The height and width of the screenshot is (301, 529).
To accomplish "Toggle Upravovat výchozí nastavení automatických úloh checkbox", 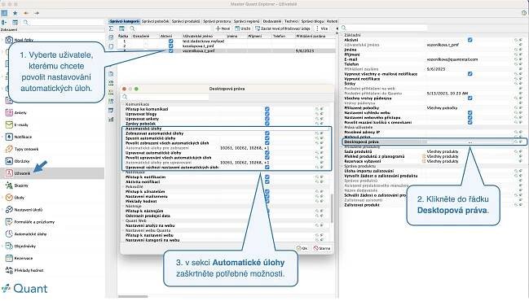I will (x=267, y=167).
